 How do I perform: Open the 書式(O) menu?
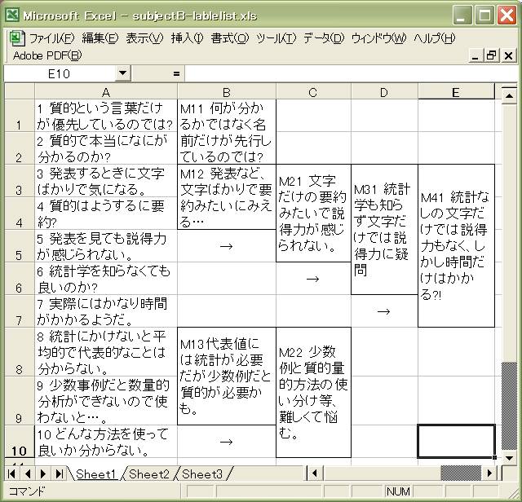(230, 38)
